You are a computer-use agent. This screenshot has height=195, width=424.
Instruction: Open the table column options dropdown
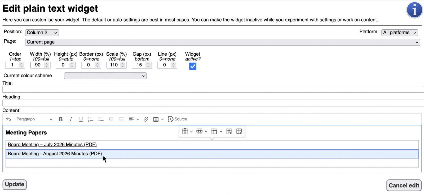[187, 131]
